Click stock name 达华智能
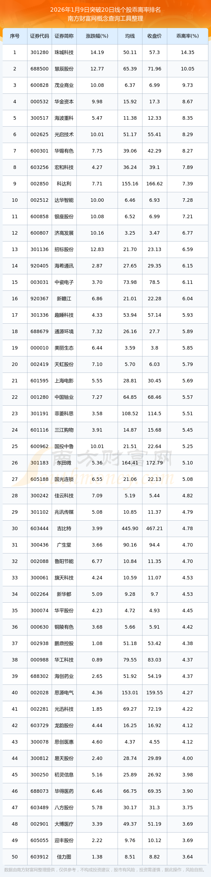 tap(64, 200)
